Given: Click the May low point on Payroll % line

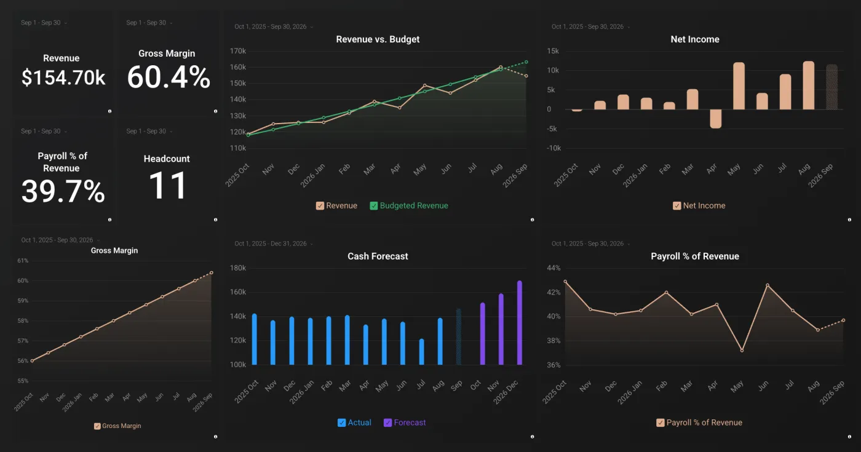Looking at the screenshot, I should coord(742,351).
